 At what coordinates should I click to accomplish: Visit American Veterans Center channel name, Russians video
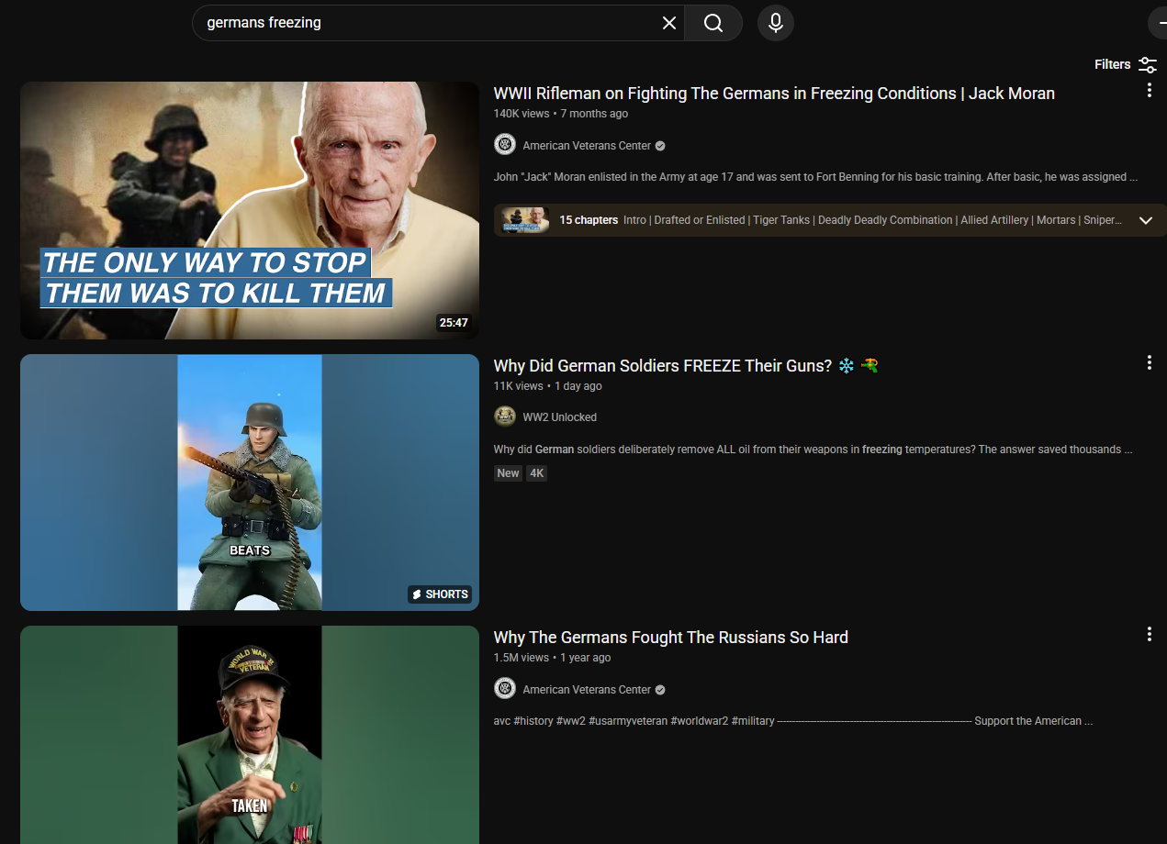tap(587, 690)
